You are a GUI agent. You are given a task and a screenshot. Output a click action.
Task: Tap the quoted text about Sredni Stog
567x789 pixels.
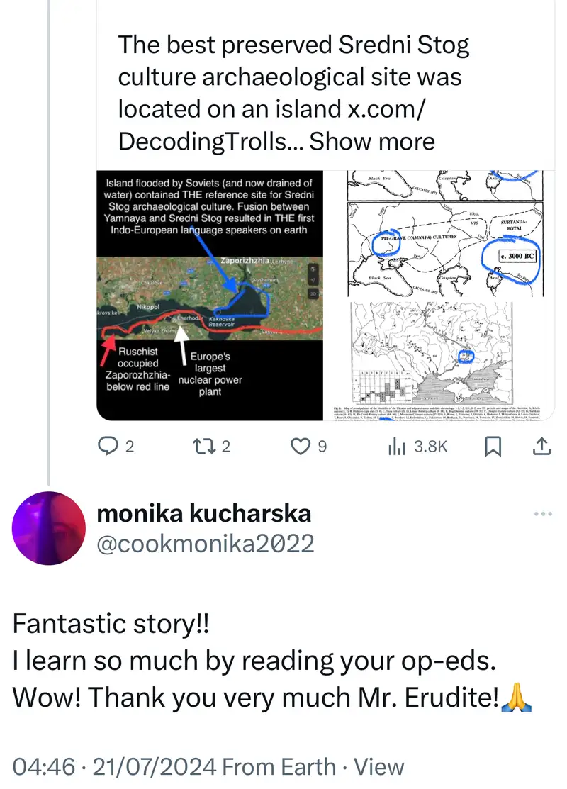(294, 78)
